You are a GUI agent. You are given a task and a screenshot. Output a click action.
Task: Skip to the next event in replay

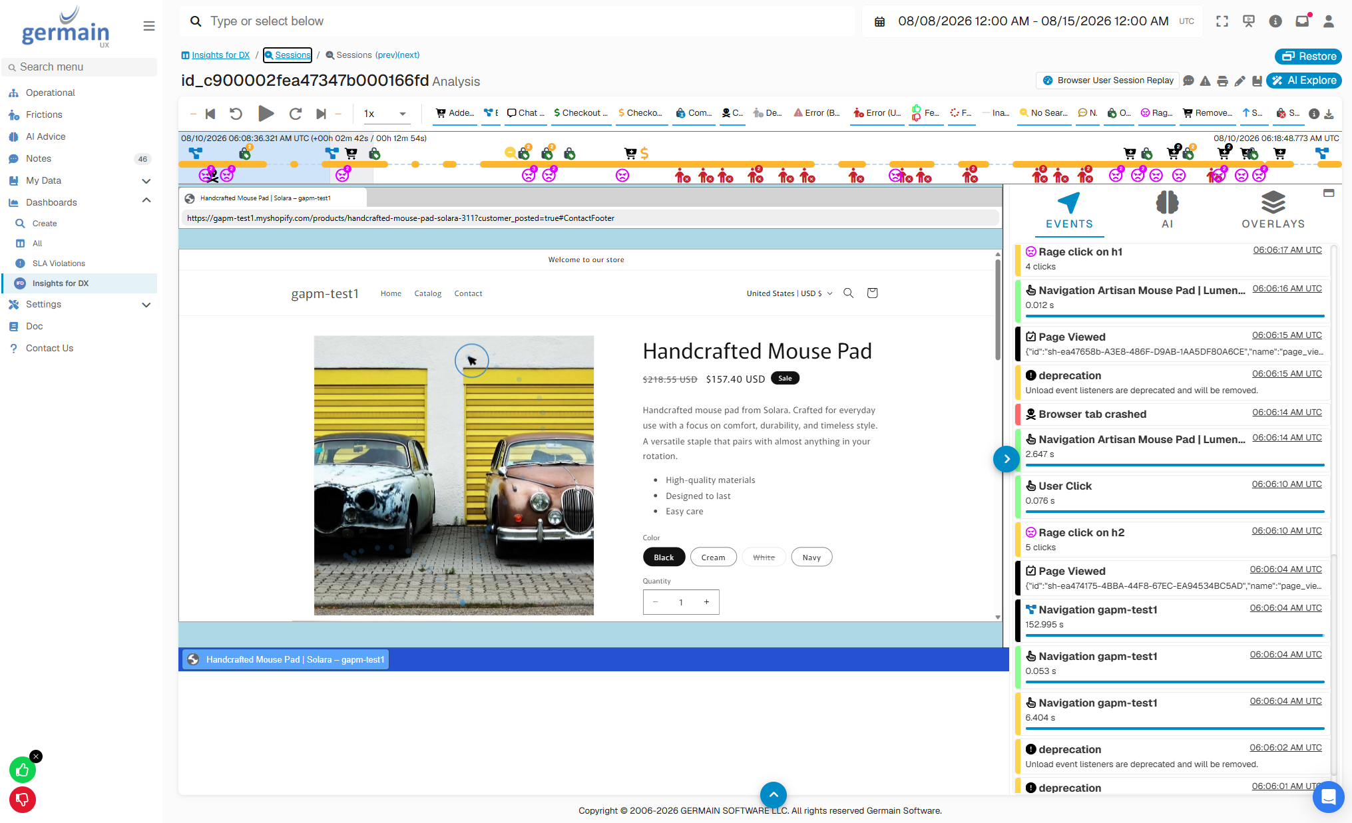pos(321,114)
